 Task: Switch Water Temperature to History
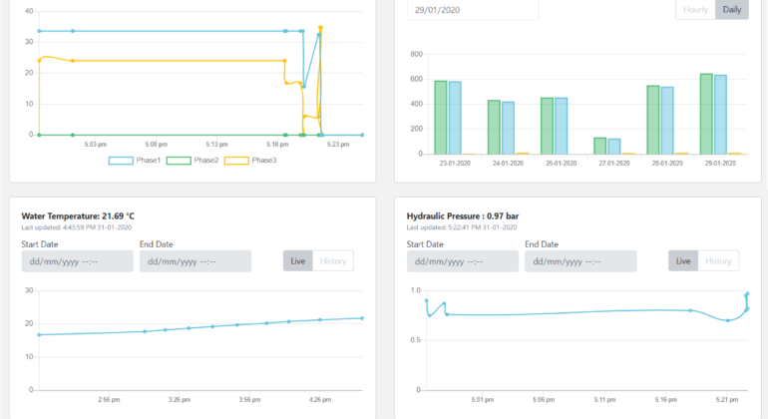[332, 261]
